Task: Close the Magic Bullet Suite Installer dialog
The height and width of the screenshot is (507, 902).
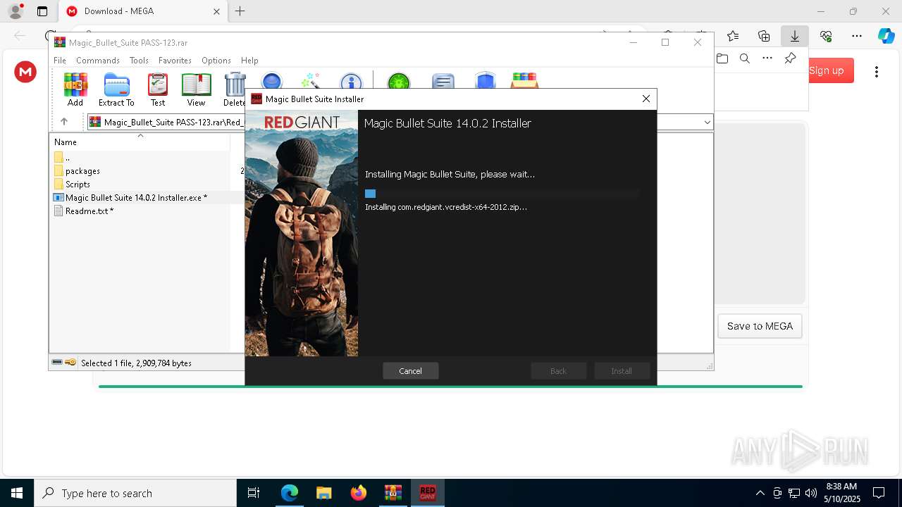Action: pyautogui.click(x=645, y=99)
